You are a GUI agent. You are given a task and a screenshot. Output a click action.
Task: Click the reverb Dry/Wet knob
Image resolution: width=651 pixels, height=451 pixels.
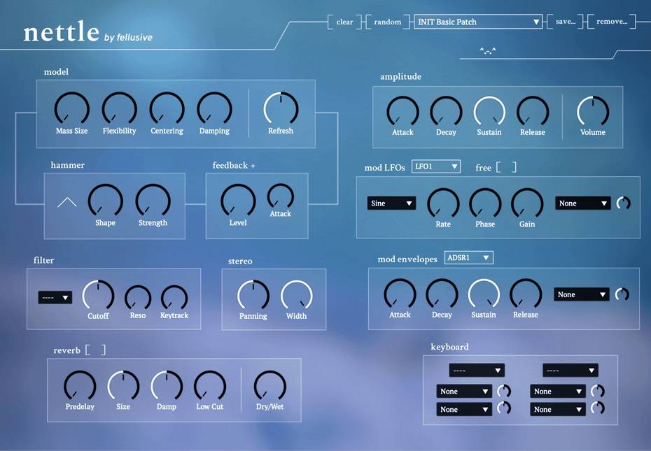click(269, 386)
